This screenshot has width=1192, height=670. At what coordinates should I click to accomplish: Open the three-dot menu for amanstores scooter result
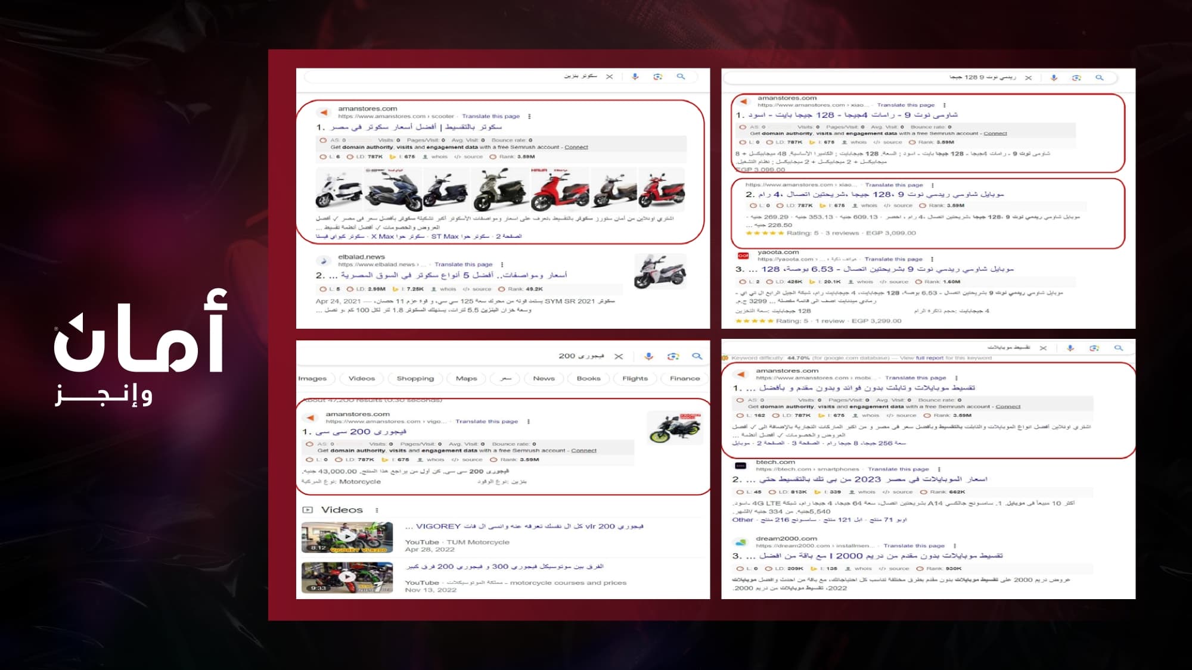click(529, 117)
